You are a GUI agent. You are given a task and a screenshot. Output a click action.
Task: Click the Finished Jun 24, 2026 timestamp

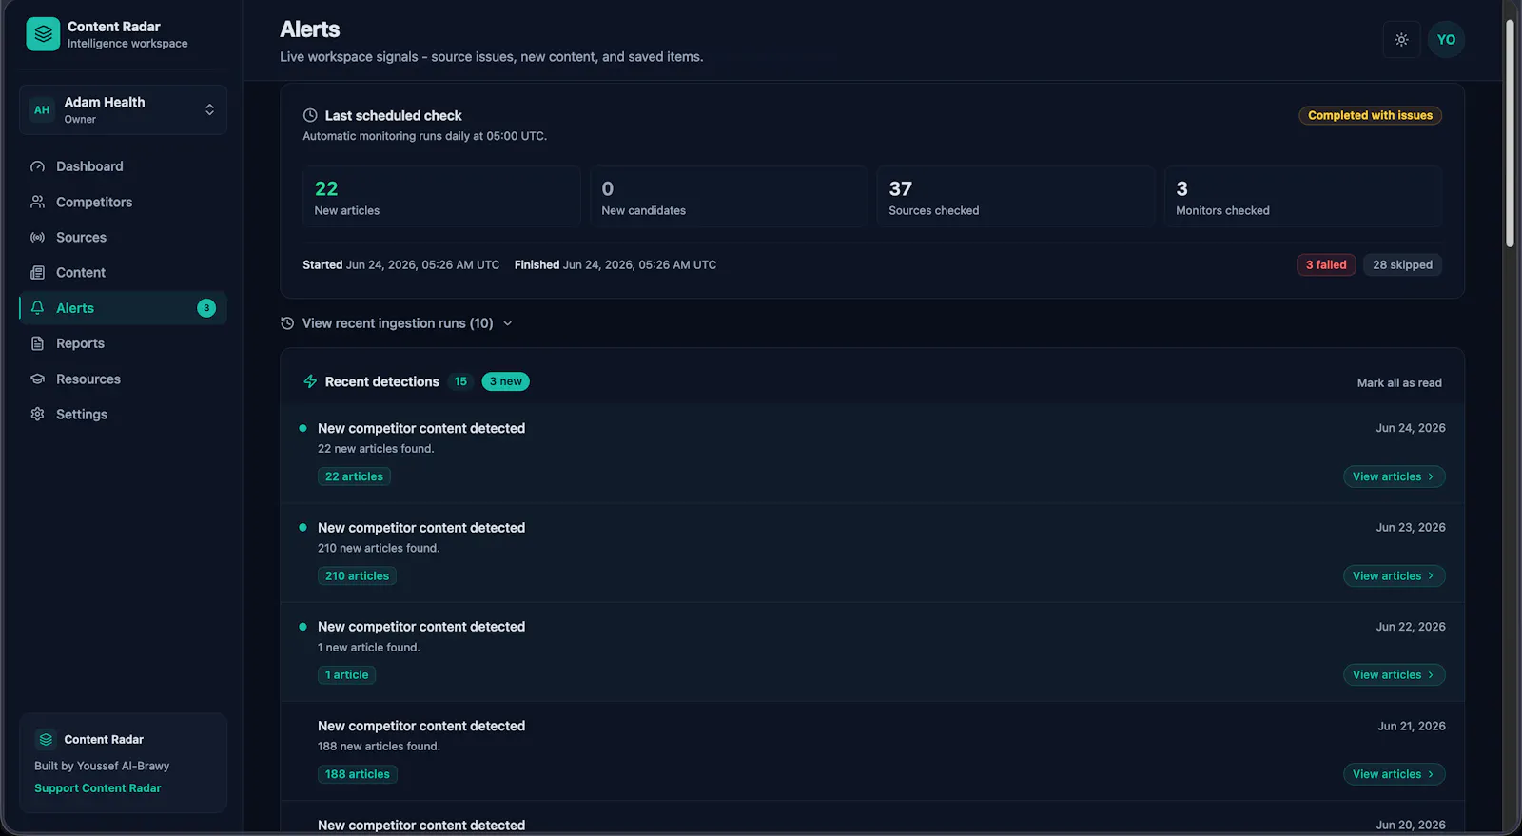(x=615, y=265)
